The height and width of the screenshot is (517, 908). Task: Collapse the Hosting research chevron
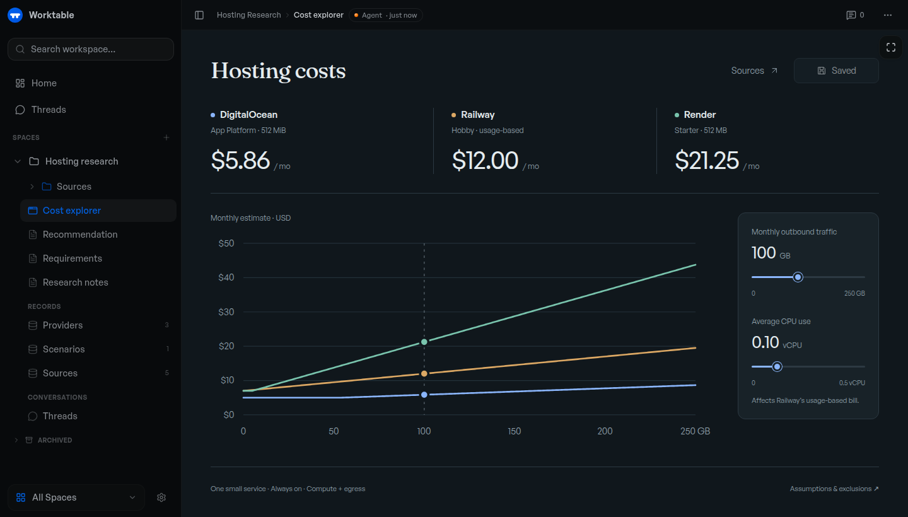click(18, 161)
